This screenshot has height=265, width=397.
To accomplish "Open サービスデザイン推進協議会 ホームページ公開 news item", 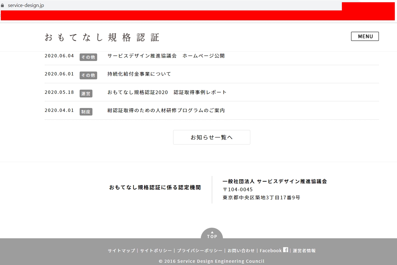I will [166, 56].
